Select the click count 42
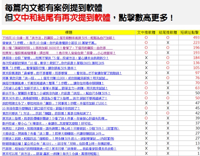The width and height of the screenshot is (200, 156). pyautogui.click(x=197, y=113)
